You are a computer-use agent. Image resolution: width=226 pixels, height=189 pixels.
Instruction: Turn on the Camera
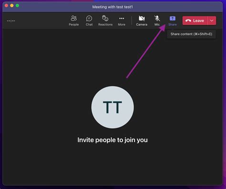coord(142,21)
